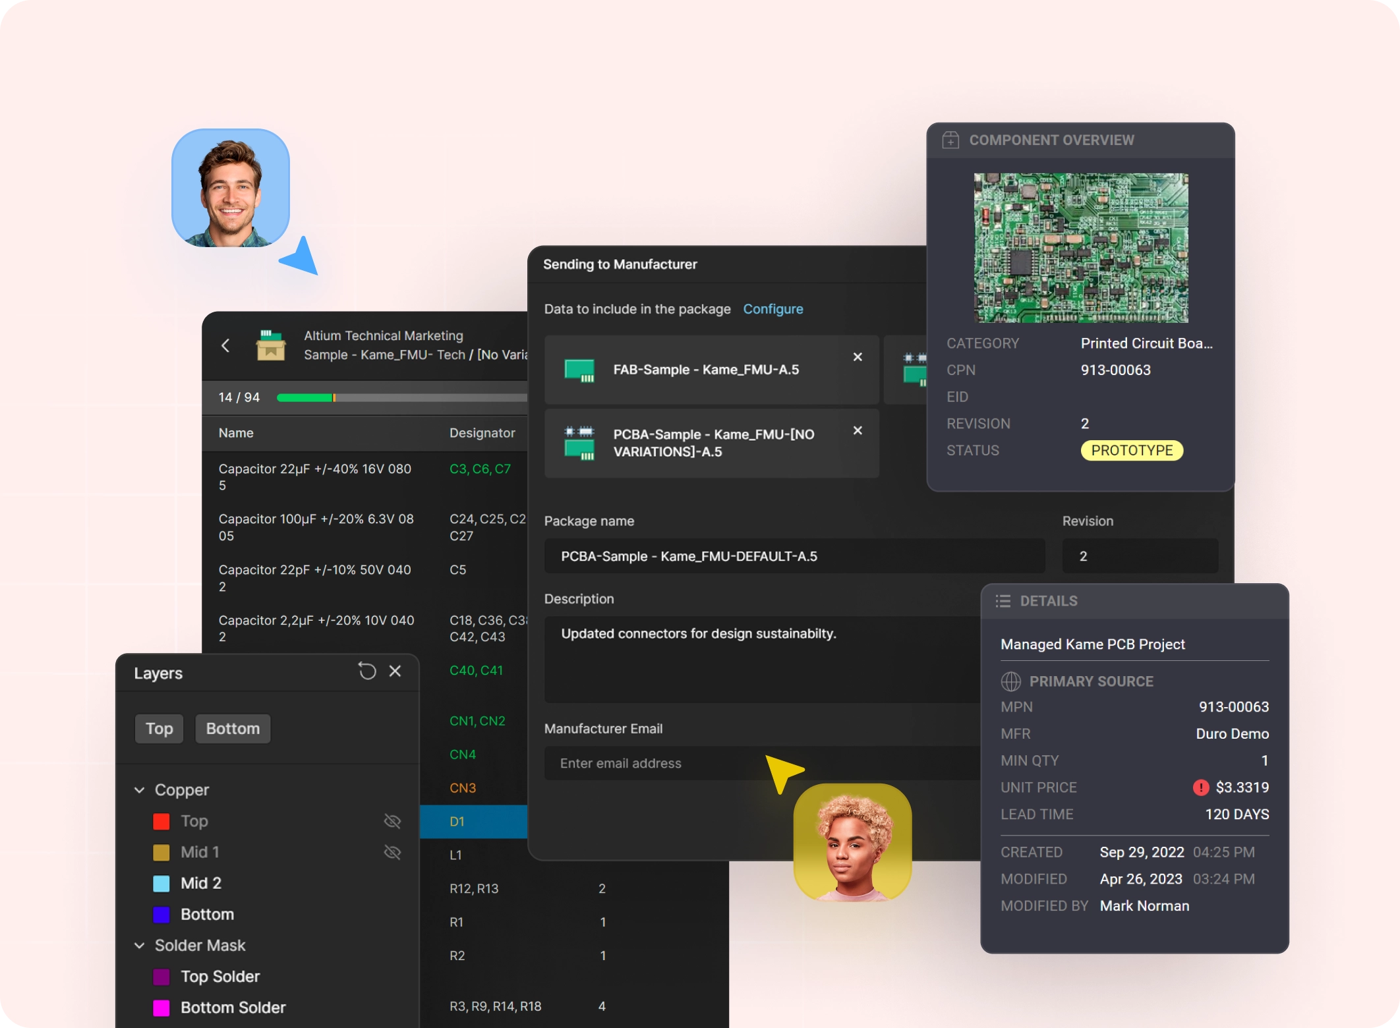Click the back arrow in the BOM header

click(225, 345)
